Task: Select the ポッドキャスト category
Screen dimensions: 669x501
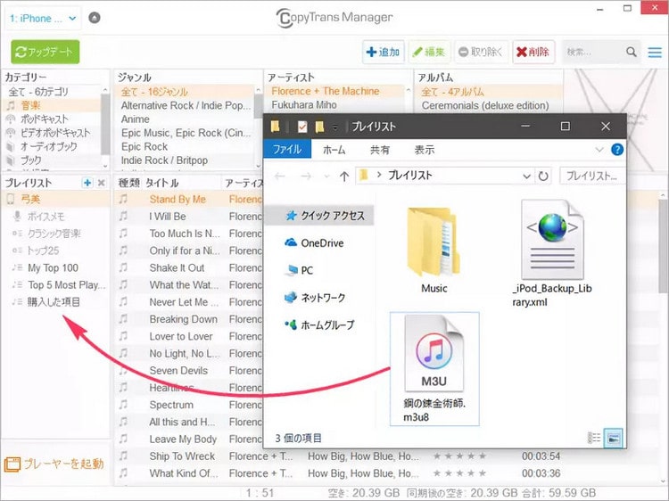Action: point(51,119)
